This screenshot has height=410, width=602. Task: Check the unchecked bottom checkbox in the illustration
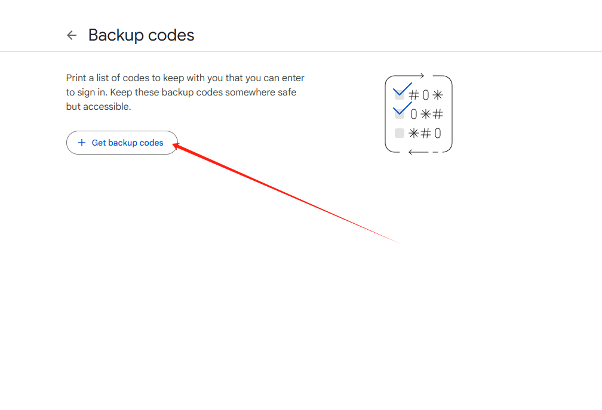click(x=400, y=133)
